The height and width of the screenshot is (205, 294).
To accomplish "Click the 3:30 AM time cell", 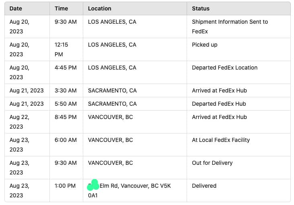I will click(x=66, y=90).
